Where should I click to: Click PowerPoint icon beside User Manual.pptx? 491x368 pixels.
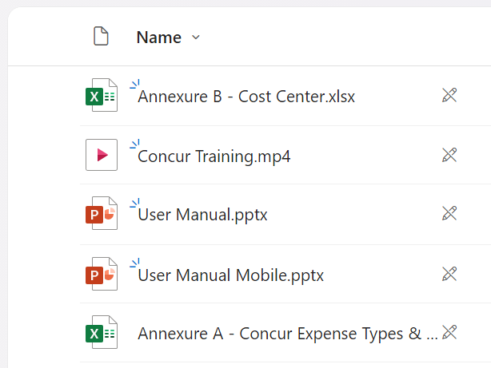[101, 215]
